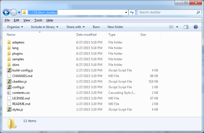Image resolution: width=204 pixels, height=133 pixels.
Task: Open the Help menu
Action: [50, 20]
